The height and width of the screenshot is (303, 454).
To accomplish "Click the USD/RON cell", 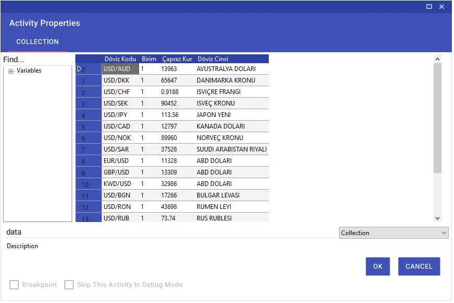I will point(121,207).
